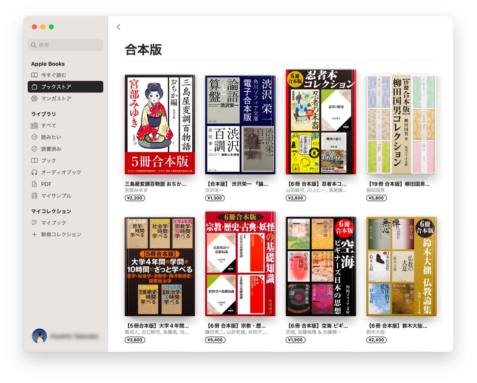
Task: Open 柳田国男コレクション cover thumbnail
Action: (401, 124)
